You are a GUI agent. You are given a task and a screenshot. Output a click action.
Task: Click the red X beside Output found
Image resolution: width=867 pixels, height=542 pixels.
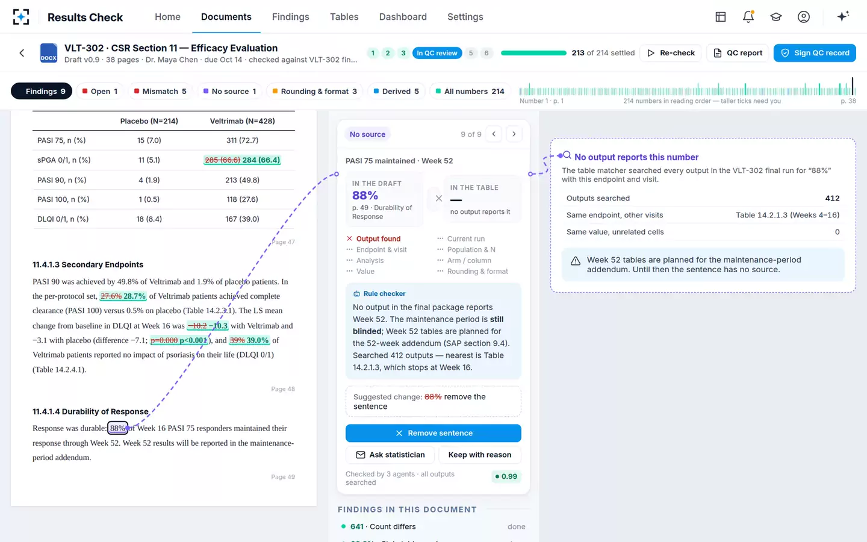click(x=350, y=238)
